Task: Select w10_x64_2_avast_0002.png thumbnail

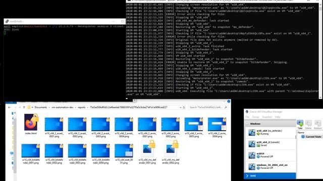Action: (77, 124)
